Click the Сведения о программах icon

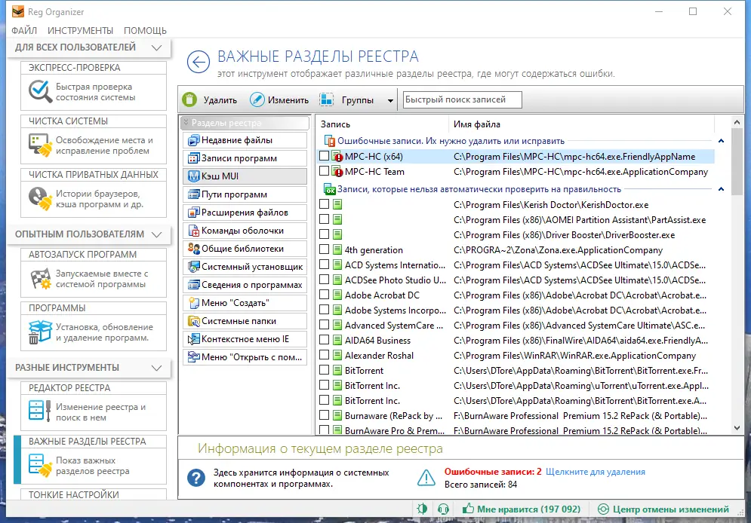[193, 285]
